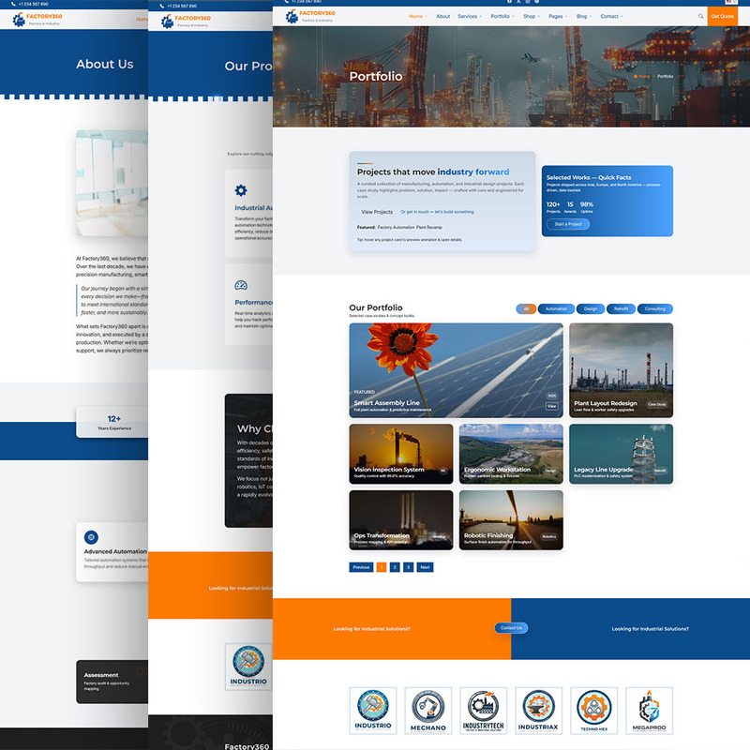750x750 pixels.
Task: Expand the Pages navigation dropdown
Action: [557, 16]
